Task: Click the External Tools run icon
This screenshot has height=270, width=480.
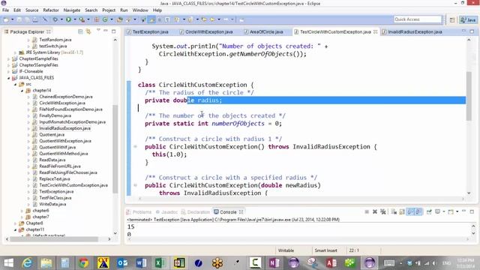Action: (x=82, y=19)
